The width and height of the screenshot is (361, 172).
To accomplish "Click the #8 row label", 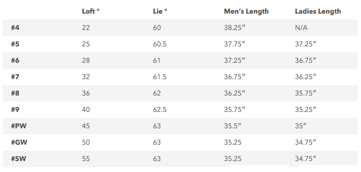I will point(15,93).
